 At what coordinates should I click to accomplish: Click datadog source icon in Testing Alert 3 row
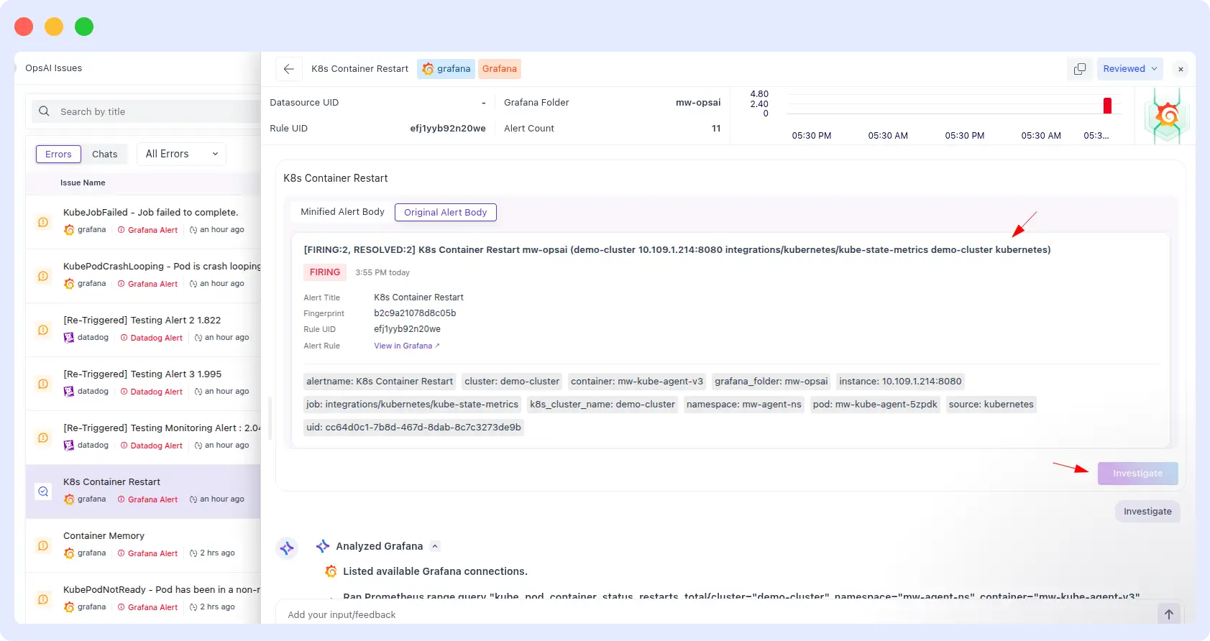point(69,392)
